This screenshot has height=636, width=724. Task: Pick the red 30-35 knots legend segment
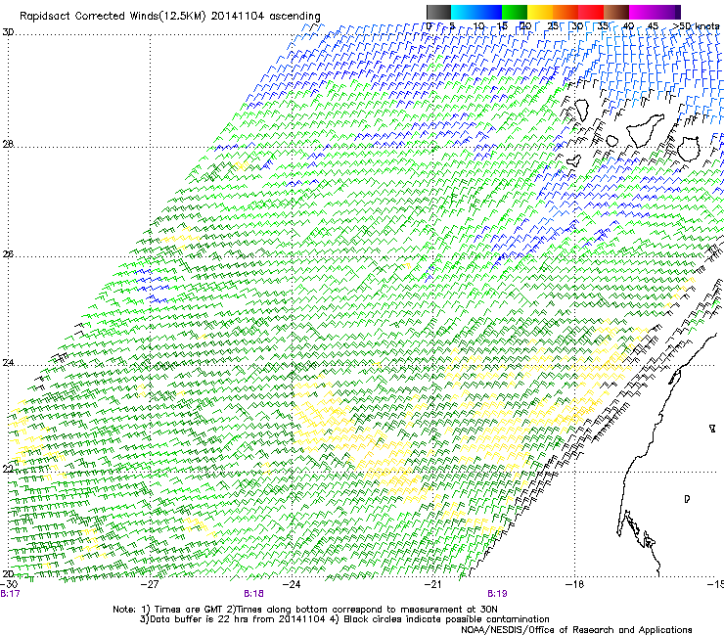(591, 12)
